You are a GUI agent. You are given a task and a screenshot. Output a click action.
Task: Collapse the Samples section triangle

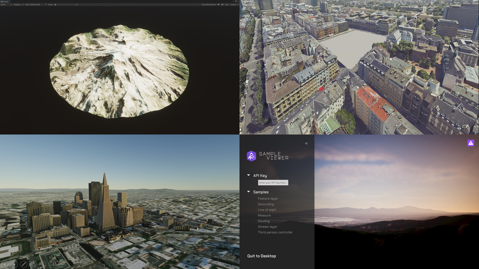tap(248, 192)
